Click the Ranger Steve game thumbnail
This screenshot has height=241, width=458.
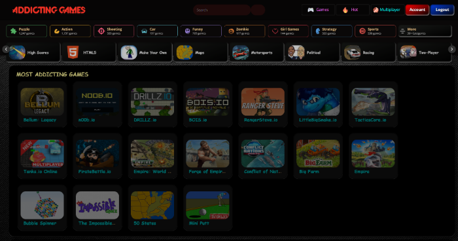pos(263,102)
